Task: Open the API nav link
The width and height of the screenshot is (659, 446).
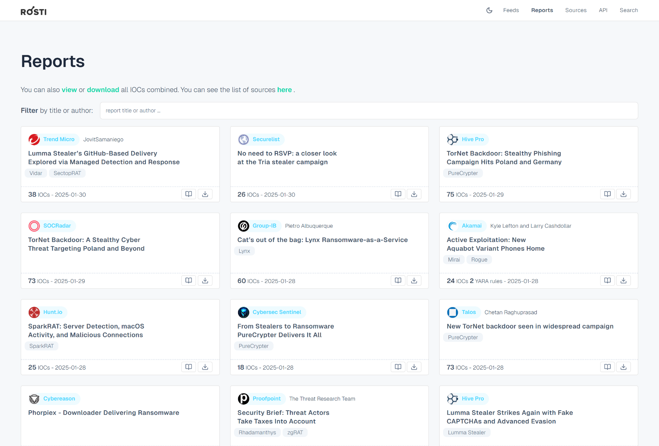Action: point(603,10)
